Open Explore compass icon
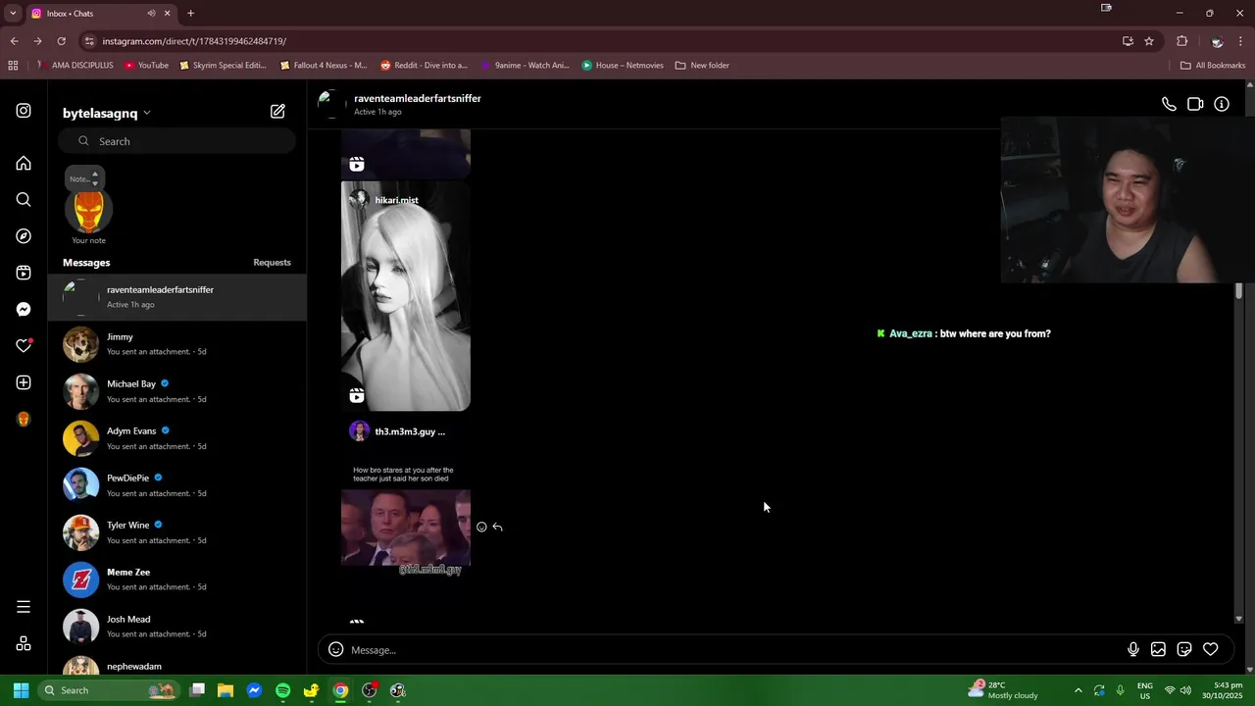Screen dimensions: 1255x706 tap(24, 236)
